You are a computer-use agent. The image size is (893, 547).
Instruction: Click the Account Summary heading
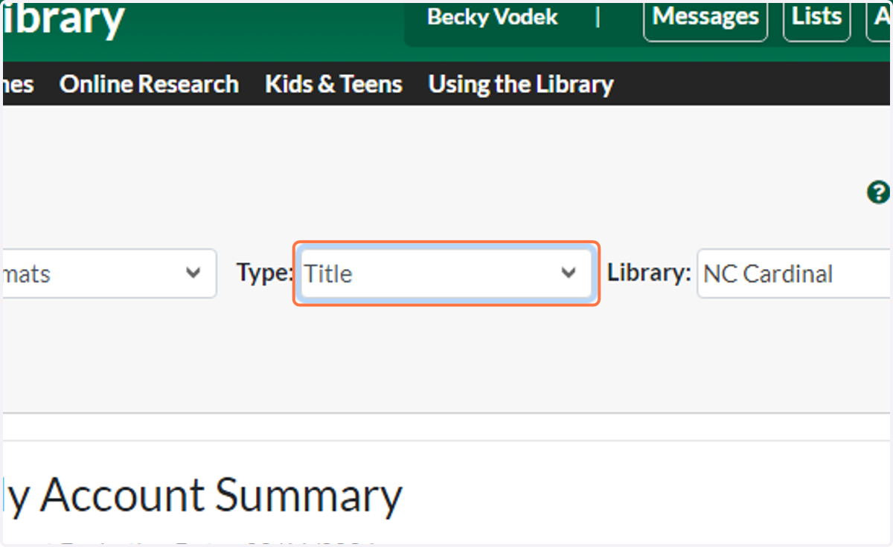tap(202, 496)
